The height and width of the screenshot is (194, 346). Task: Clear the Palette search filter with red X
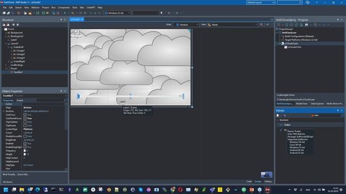(312, 115)
